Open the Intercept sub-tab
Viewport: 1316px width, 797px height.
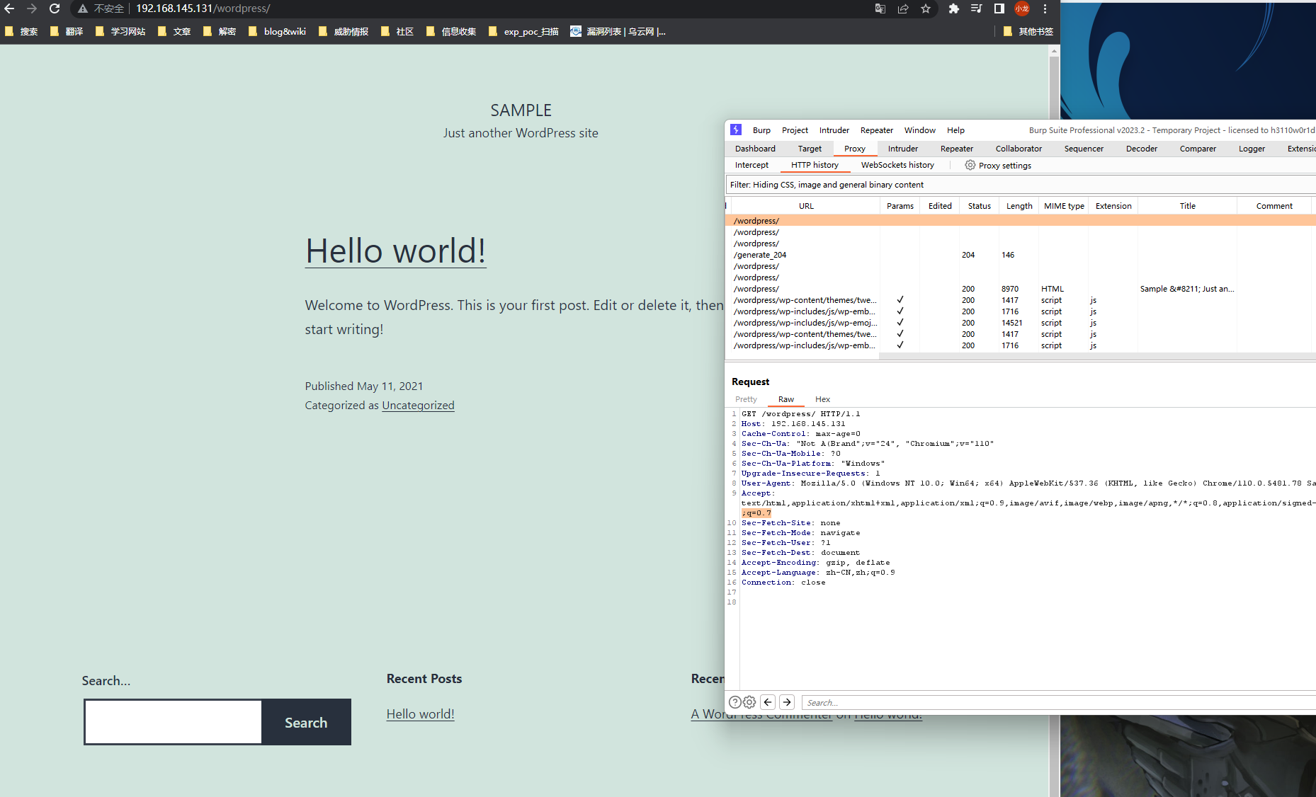tap(751, 165)
